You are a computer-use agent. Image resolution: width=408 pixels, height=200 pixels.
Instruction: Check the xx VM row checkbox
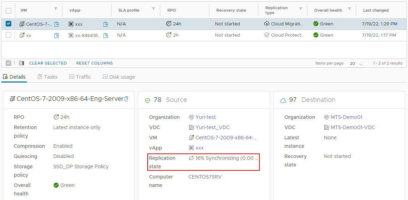click(x=8, y=35)
